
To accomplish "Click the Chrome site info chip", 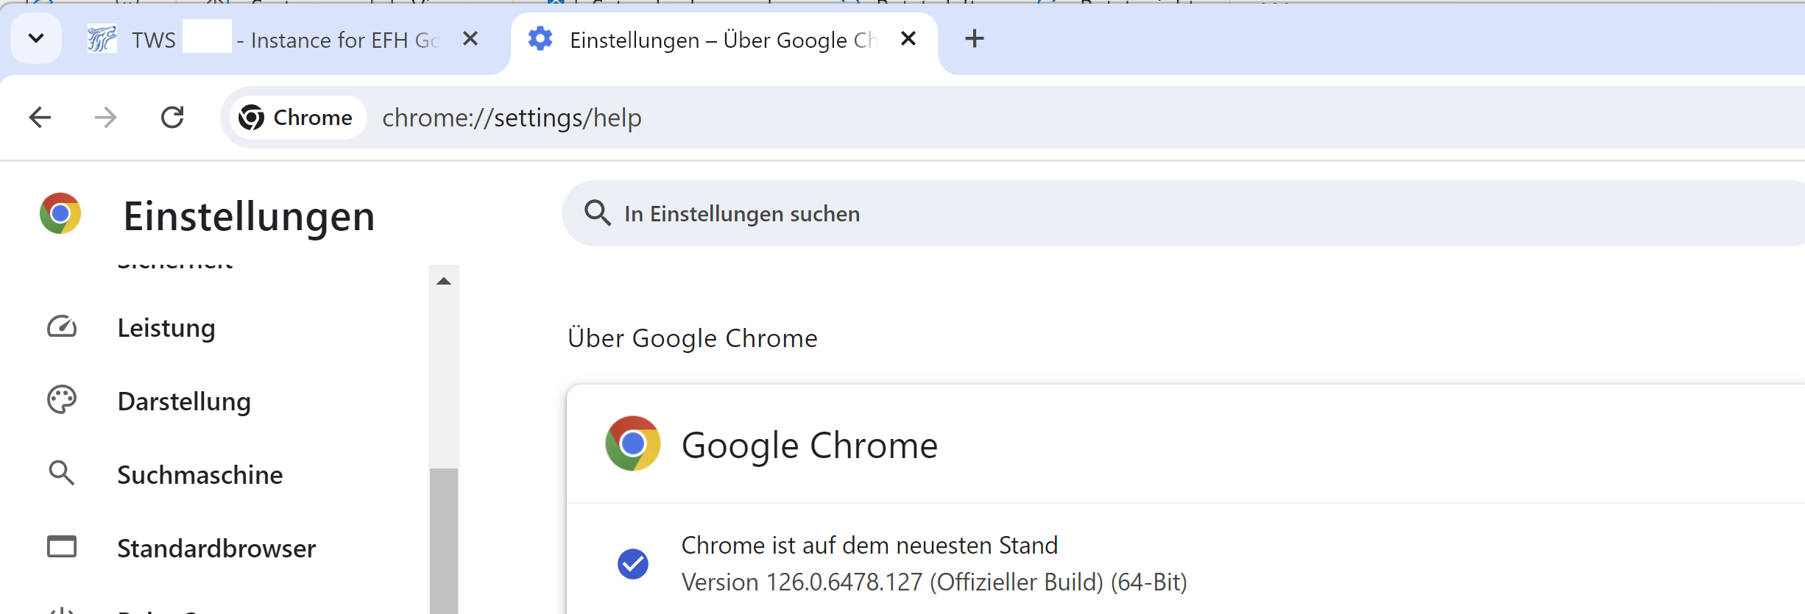I will [297, 118].
